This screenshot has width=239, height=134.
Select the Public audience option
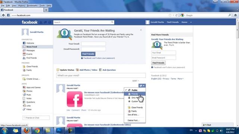point(135,90)
